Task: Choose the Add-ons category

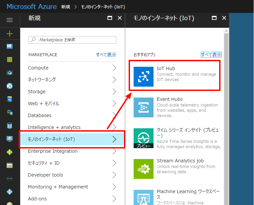Action: pyautogui.click(x=72, y=199)
